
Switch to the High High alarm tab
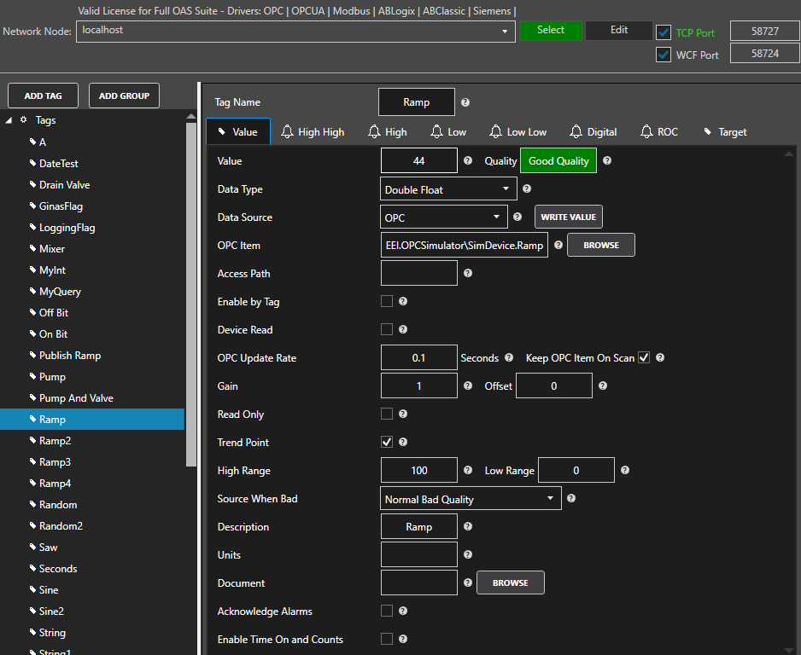[x=313, y=132]
